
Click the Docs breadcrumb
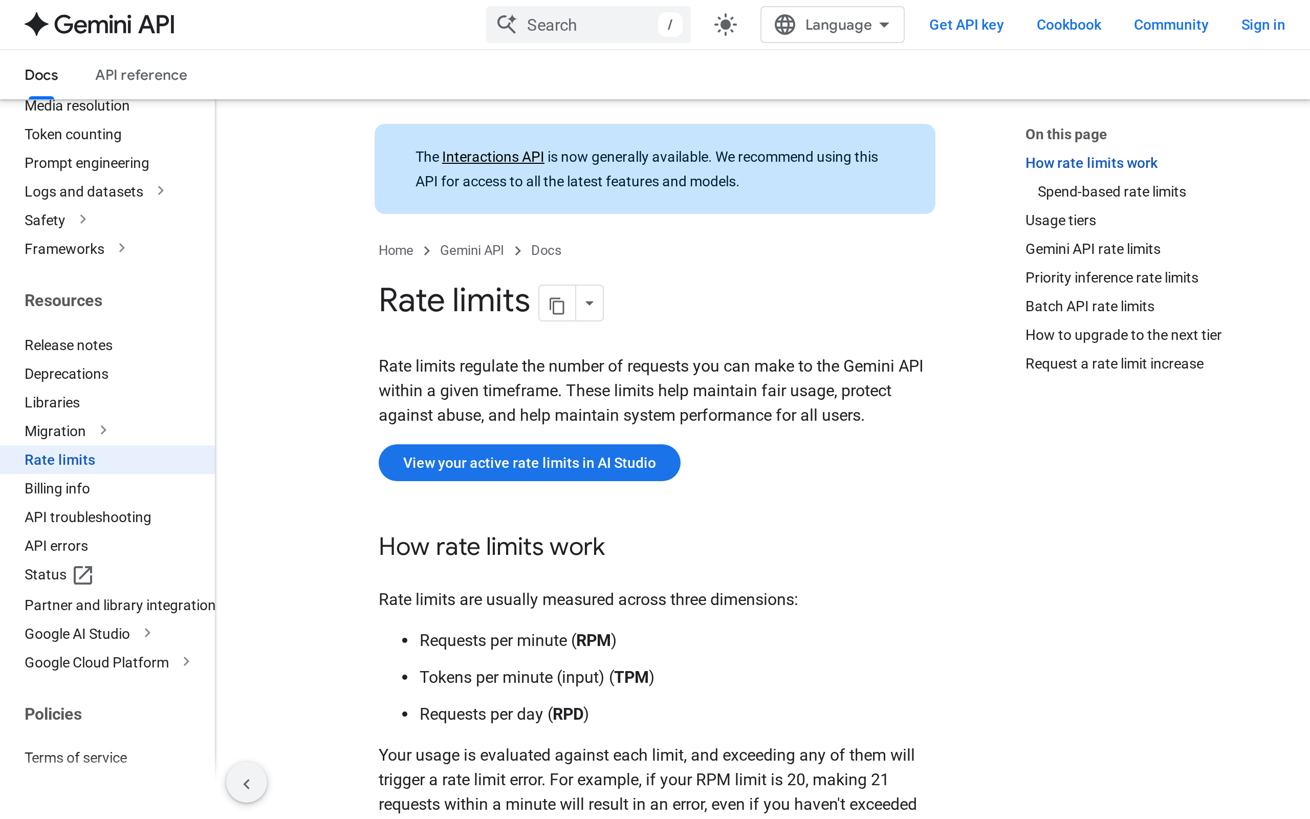(545, 250)
